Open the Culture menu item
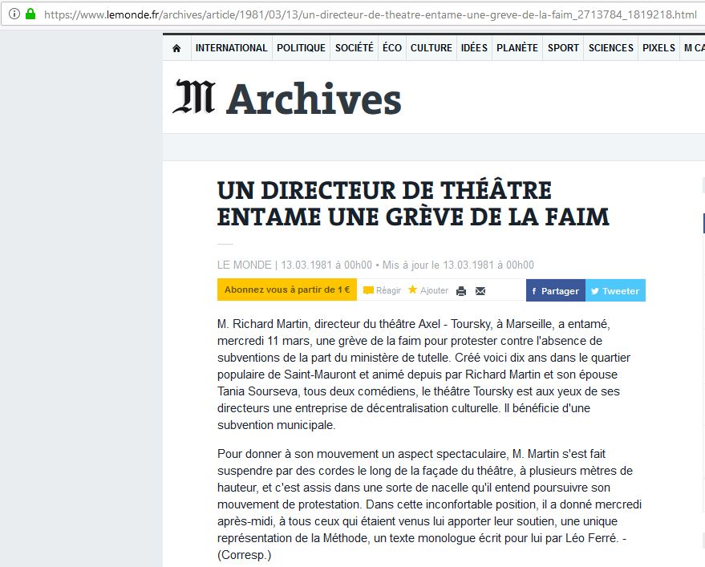705x567 pixels. pos(431,48)
